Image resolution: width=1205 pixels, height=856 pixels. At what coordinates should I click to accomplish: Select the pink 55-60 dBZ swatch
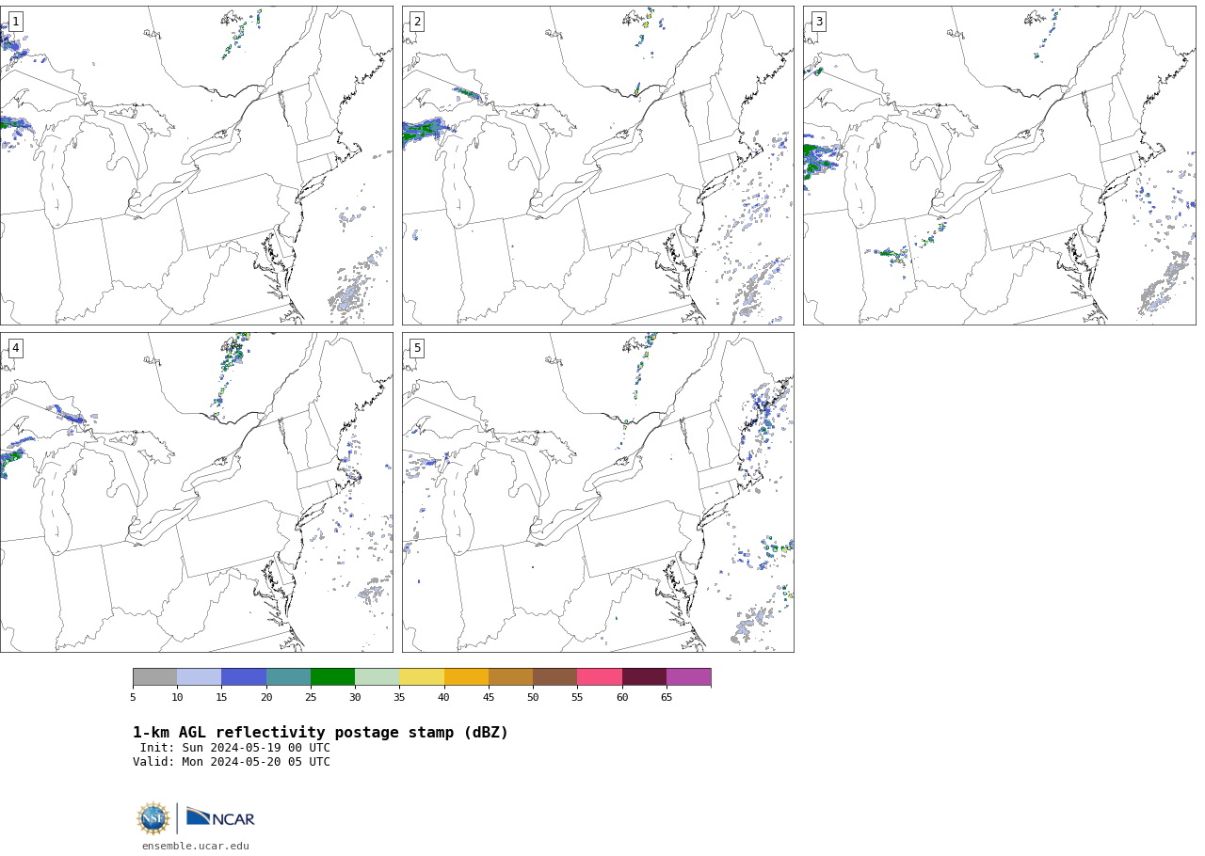pos(600,677)
